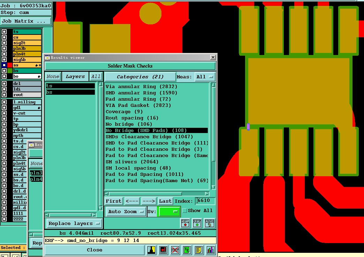
Task: Open the Meas: All dropdown
Action: 205,77
